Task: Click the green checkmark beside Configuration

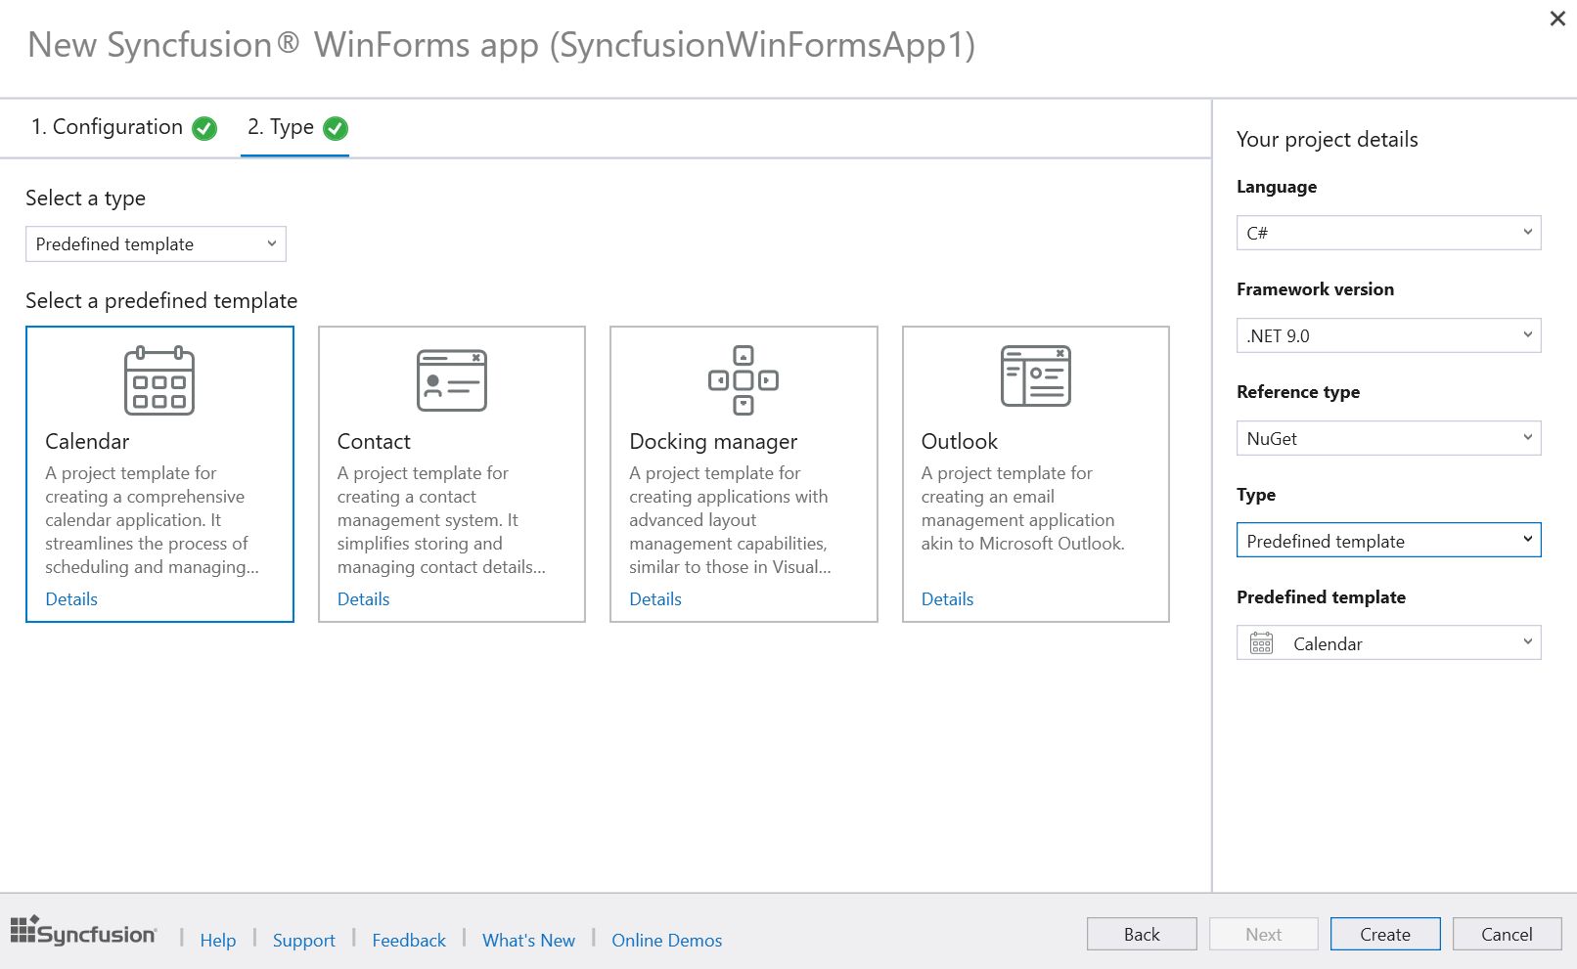Action: click(x=204, y=128)
